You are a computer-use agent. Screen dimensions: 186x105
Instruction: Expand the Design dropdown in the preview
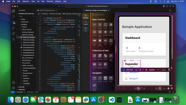[x=134, y=78]
